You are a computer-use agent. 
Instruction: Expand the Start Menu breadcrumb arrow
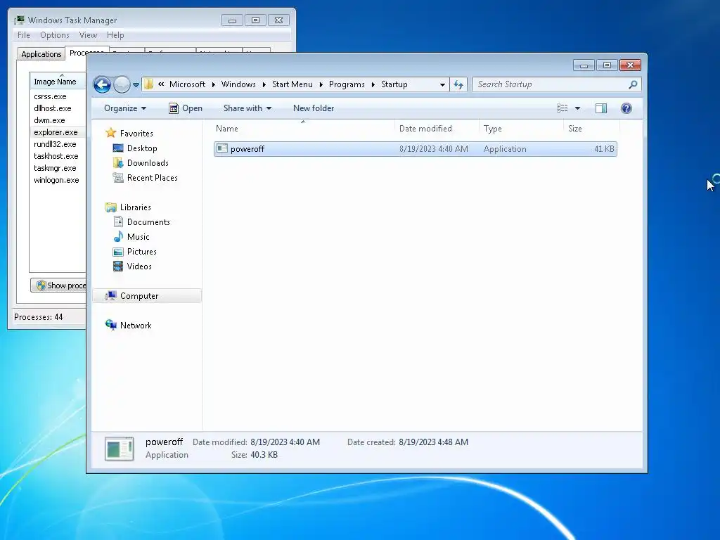coord(321,84)
